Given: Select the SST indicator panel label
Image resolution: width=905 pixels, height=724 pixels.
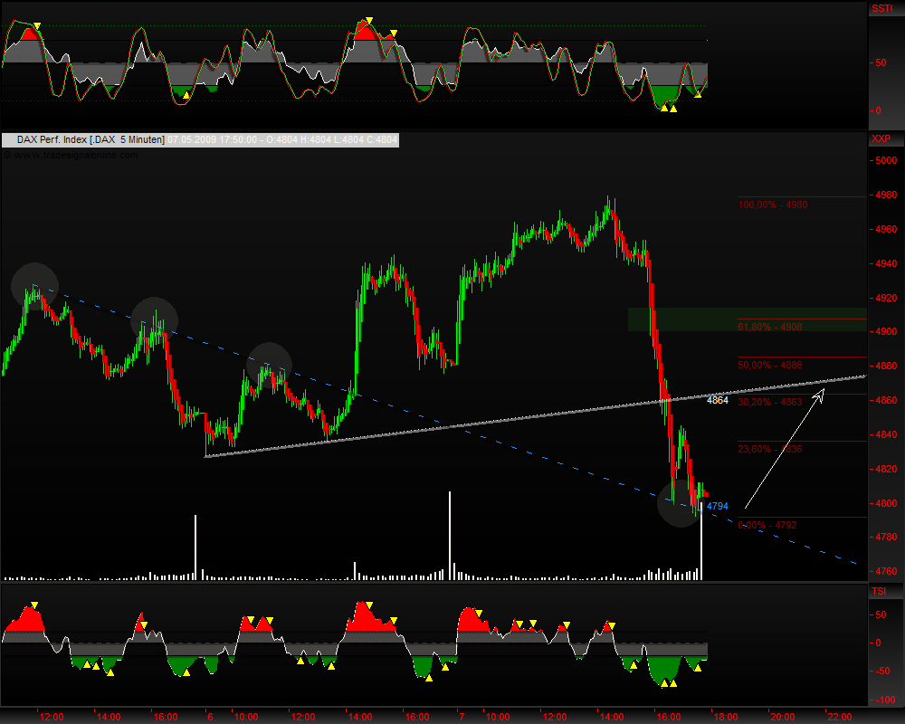Looking at the screenshot, I should tap(881, 8).
